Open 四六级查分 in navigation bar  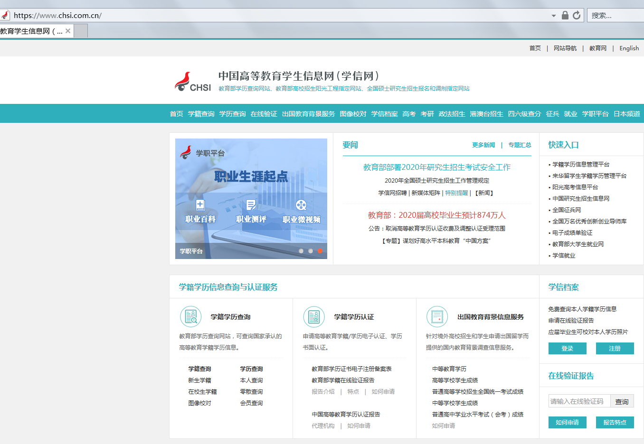[x=524, y=114]
